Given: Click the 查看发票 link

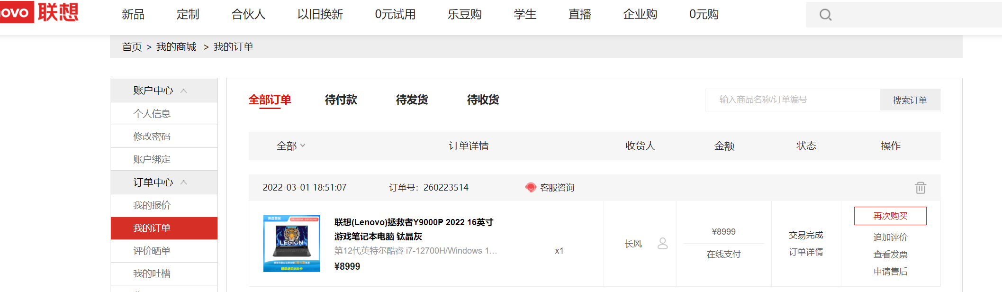Looking at the screenshot, I should click(x=891, y=255).
